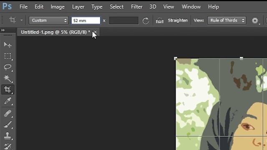Select the Healing Brush tool

point(8,113)
